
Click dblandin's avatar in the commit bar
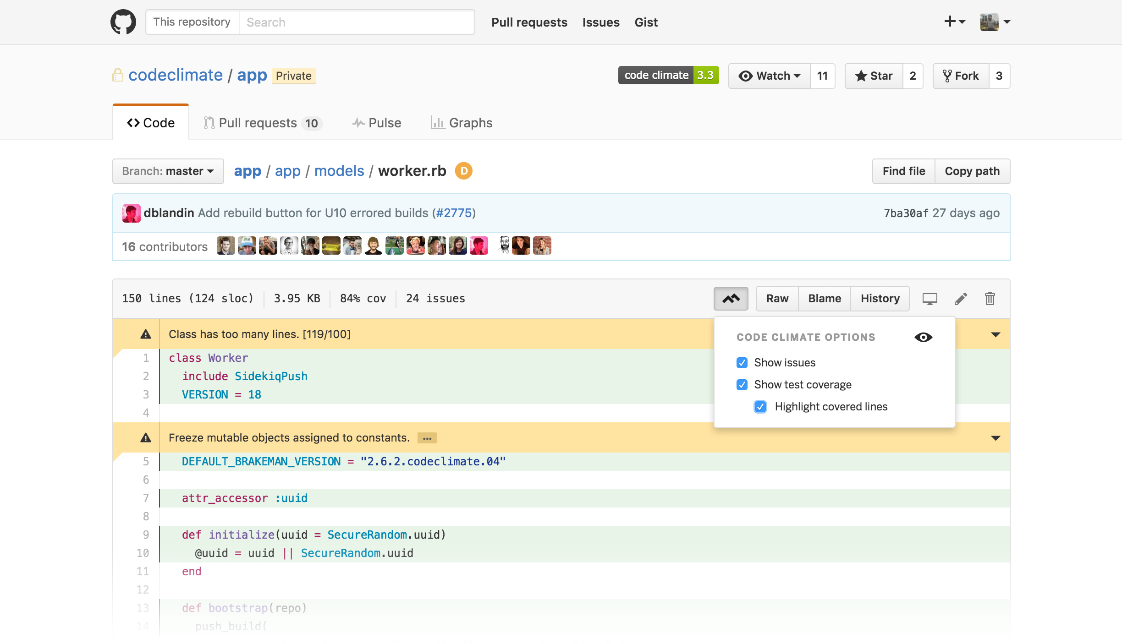131,213
